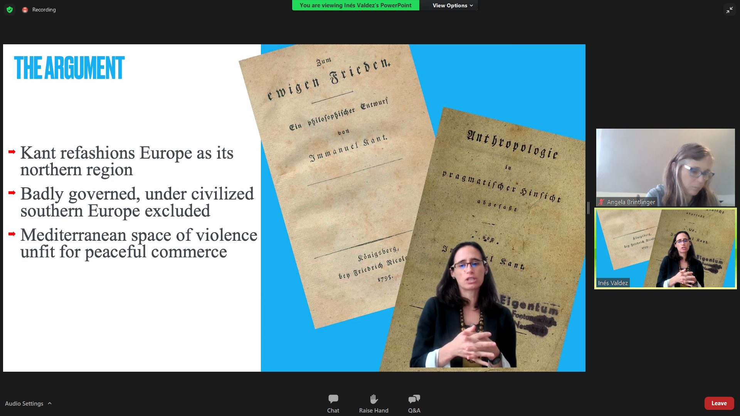The image size is (740, 416).
Task: Select Angela Brintlinger's video thumbnail
Action: click(x=665, y=168)
